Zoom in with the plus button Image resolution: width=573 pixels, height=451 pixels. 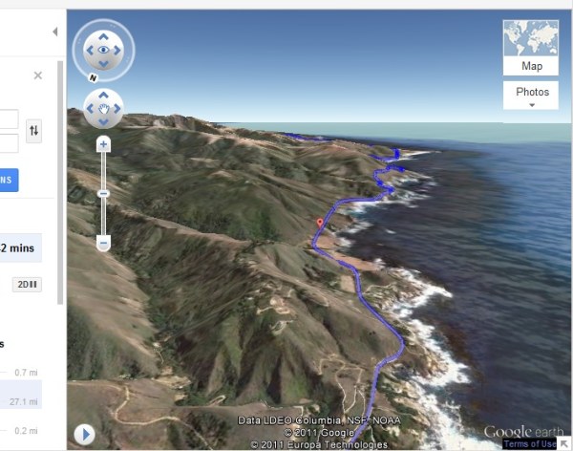coord(103,144)
